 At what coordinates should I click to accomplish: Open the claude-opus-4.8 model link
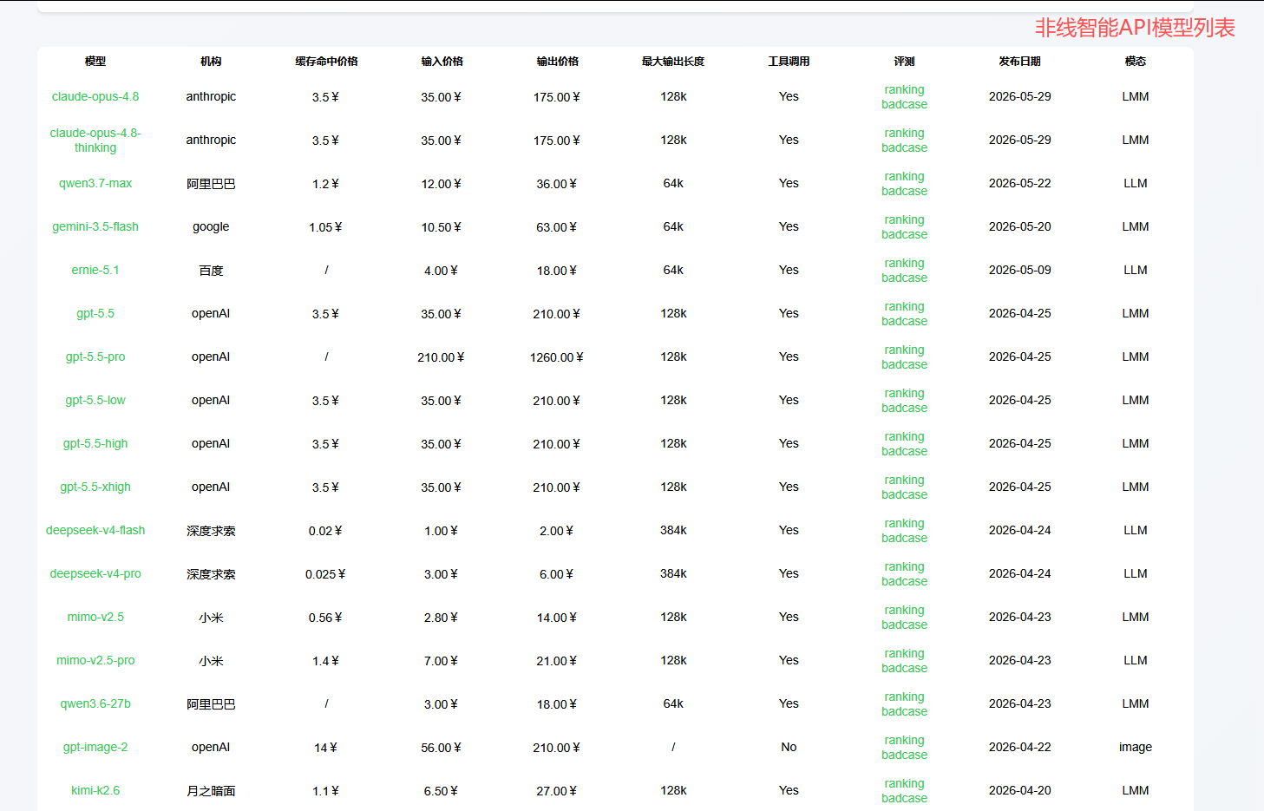click(x=95, y=96)
